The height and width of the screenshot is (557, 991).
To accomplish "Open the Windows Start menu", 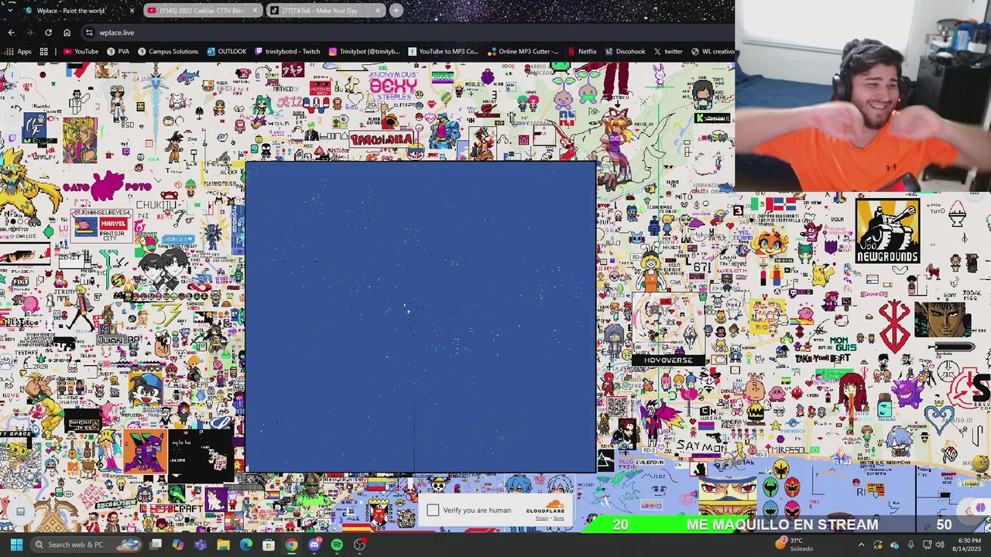I will click(x=16, y=545).
